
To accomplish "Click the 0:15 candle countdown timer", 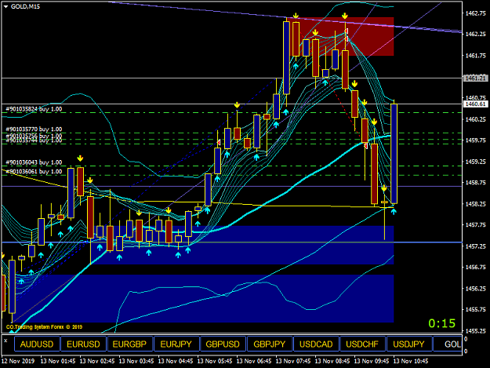I will 442,323.
